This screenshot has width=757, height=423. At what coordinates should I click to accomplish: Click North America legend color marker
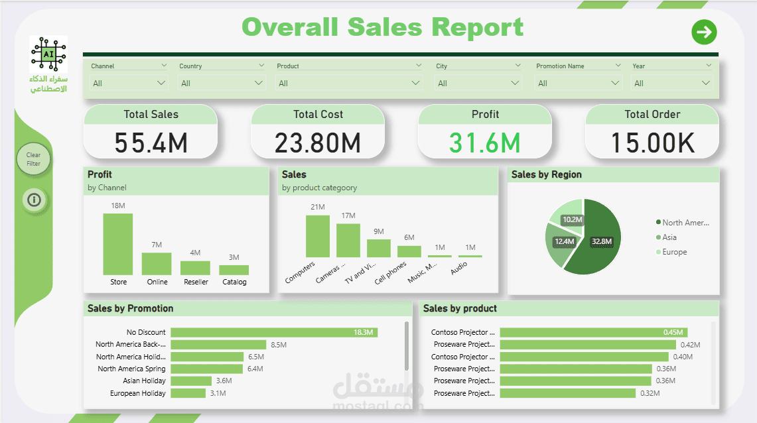[x=659, y=222]
